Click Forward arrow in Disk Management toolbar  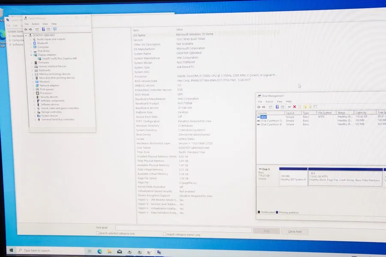pos(264,107)
